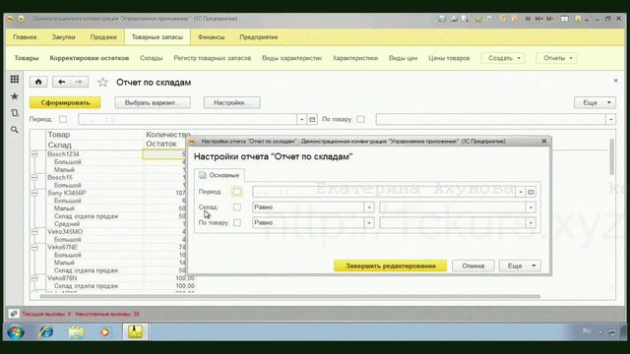Open comparison type dropdown for По товару in dialog
The width and height of the screenshot is (630, 354).
tap(369, 223)
